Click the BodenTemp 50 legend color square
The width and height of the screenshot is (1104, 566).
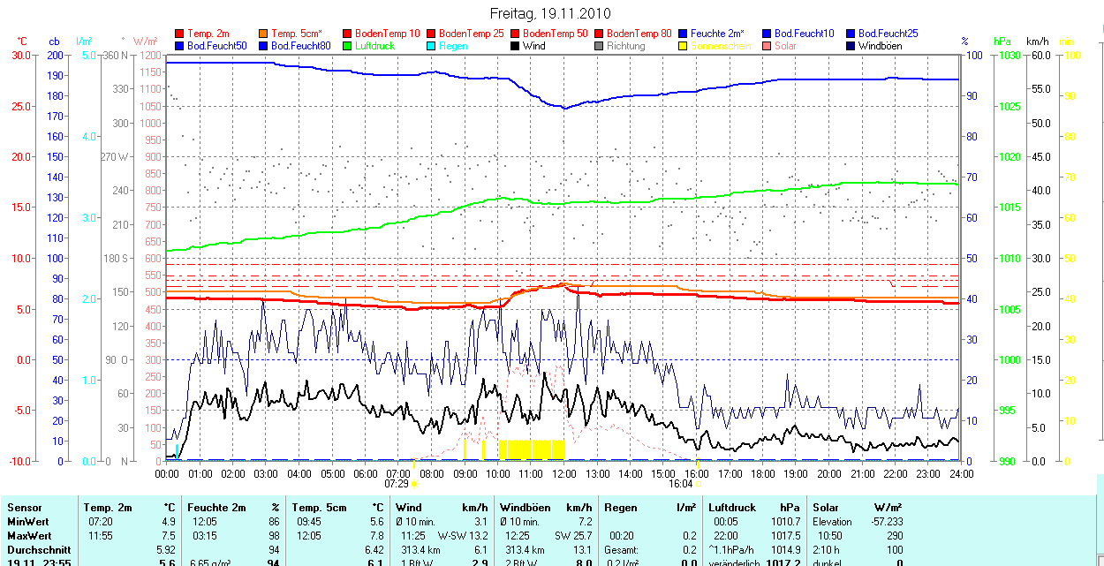515,34
